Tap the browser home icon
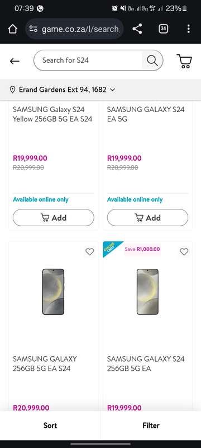Viewport: 201px width, 448px height. click(12, 29)
